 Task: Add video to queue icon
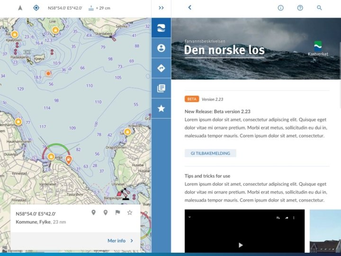pyautogui.click(x=278, y=218)
